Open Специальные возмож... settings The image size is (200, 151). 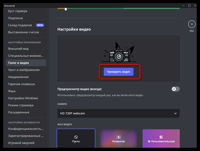point(26,56)
